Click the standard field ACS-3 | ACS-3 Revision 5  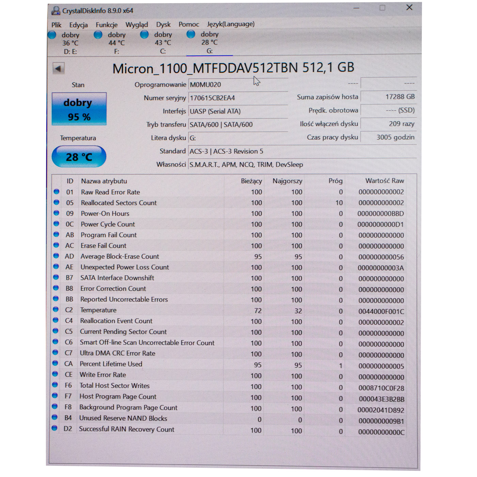point(303,151)
